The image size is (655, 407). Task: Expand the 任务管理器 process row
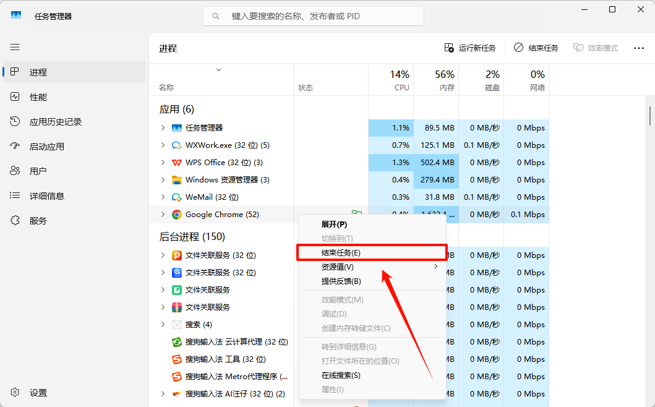(163, 128)
